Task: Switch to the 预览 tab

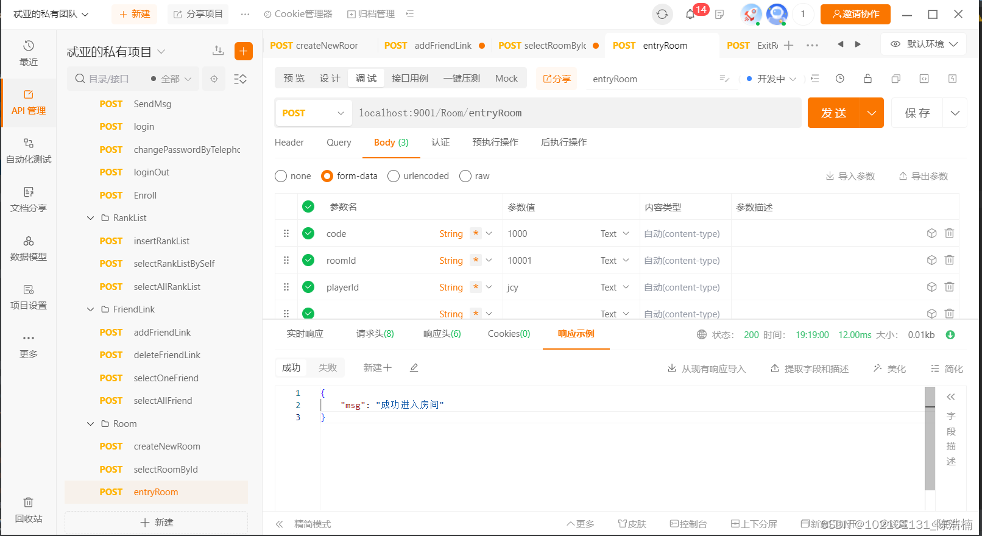Action: (294, 78)
